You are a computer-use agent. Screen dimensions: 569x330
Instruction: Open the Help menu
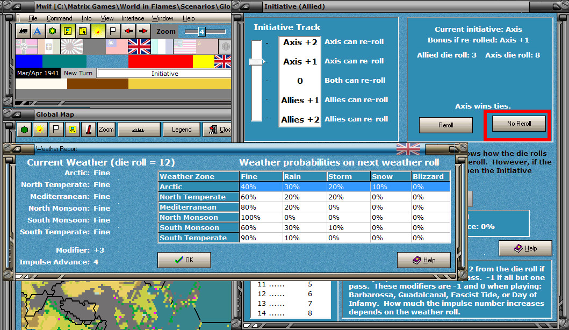pos(189,18)
